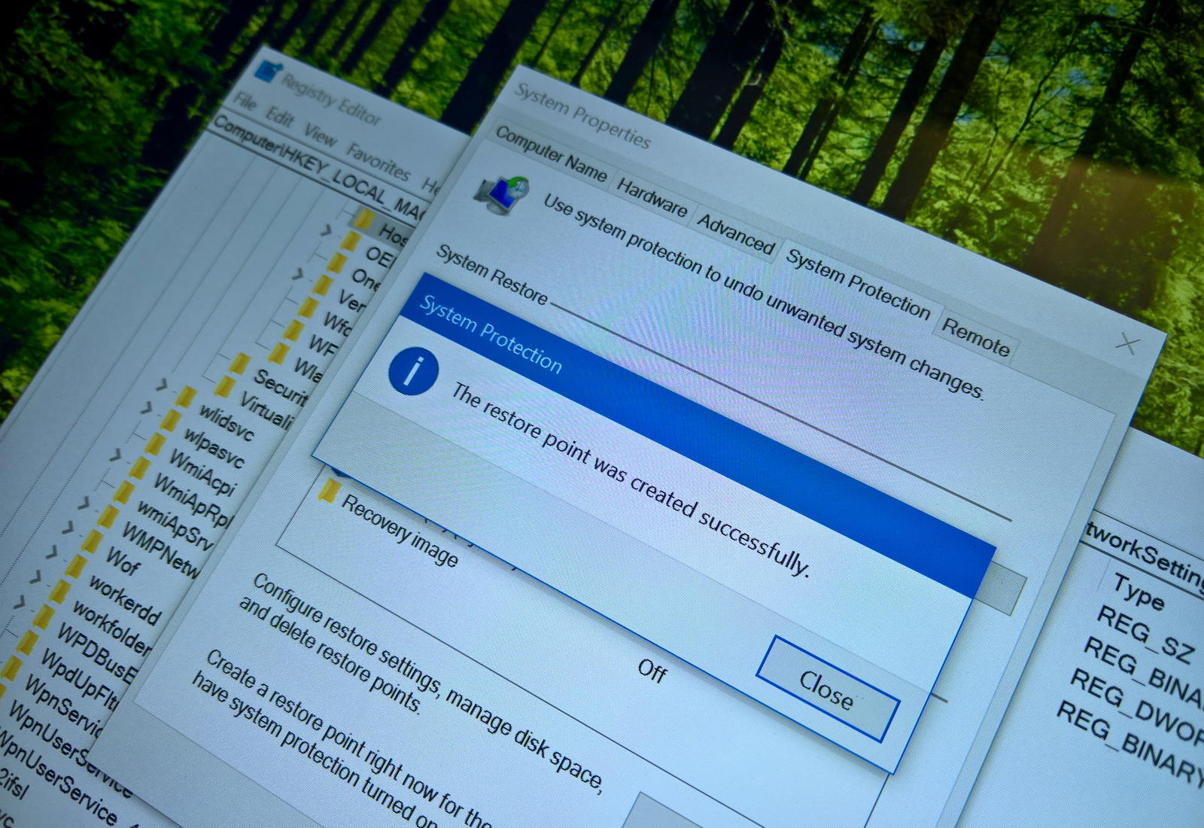Screen dimensions: 1204x828
Task: Click the system protection computer icon
Action: click(502, 194)
